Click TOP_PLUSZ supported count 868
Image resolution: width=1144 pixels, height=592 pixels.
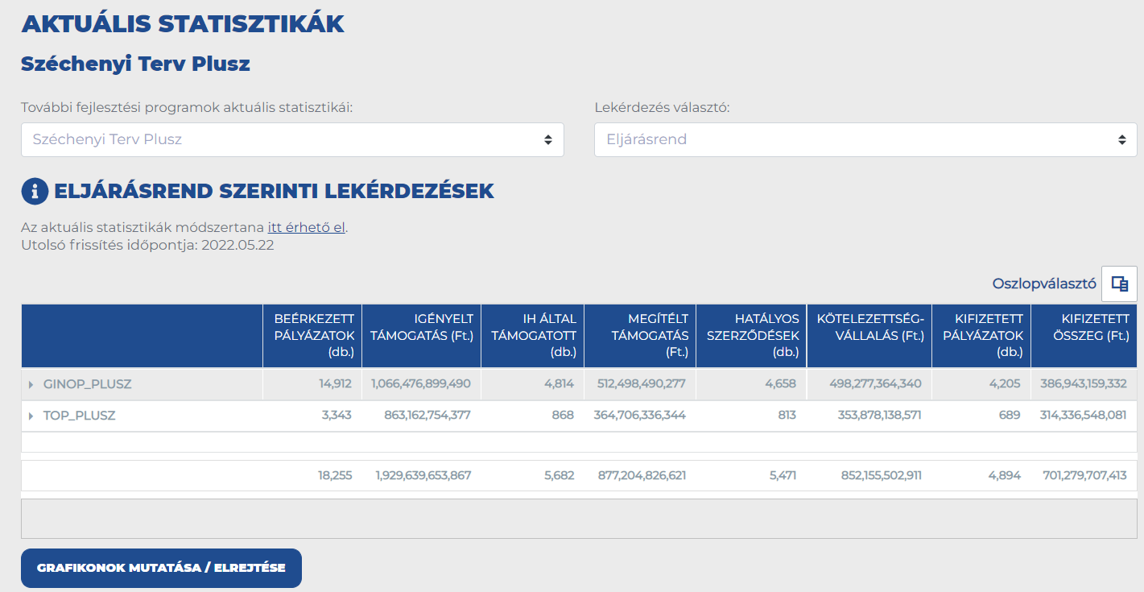tap(563, 416)
